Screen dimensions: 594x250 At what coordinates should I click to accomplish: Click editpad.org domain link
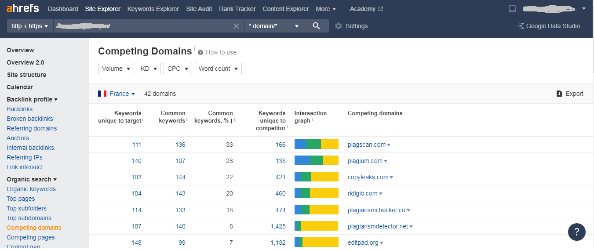point(363,243)
